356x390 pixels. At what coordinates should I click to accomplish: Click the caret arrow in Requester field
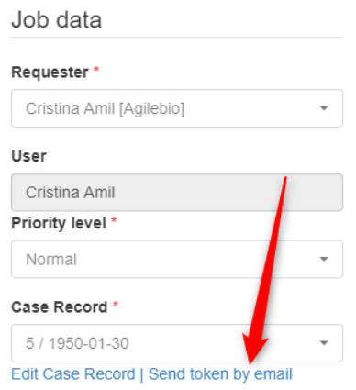(324, 108)
